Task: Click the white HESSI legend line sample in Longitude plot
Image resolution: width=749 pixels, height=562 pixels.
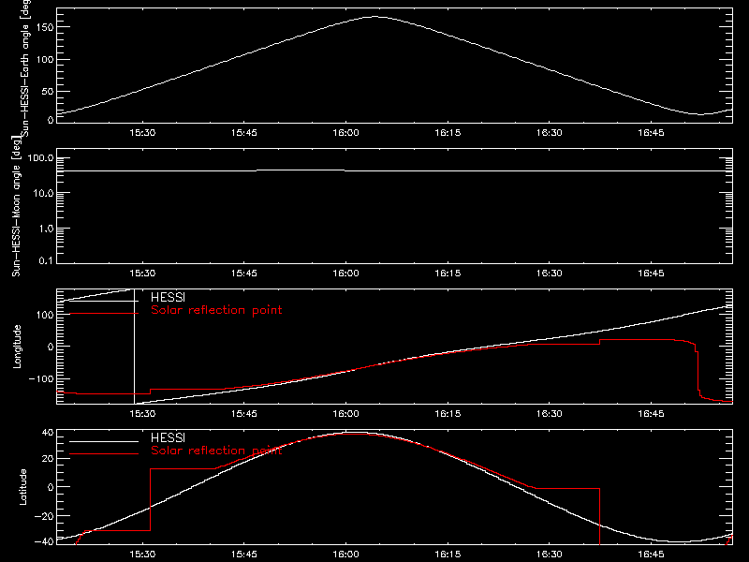Action: (x=104, y=301)
